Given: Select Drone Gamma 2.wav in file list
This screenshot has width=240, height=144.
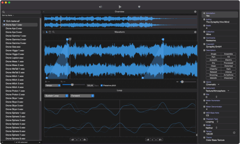Looking at the screenshot, I should pos(16,39).
